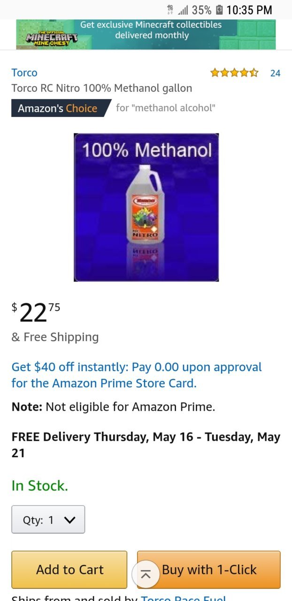Expand quantity list via chevron arrow

point(69,520)
